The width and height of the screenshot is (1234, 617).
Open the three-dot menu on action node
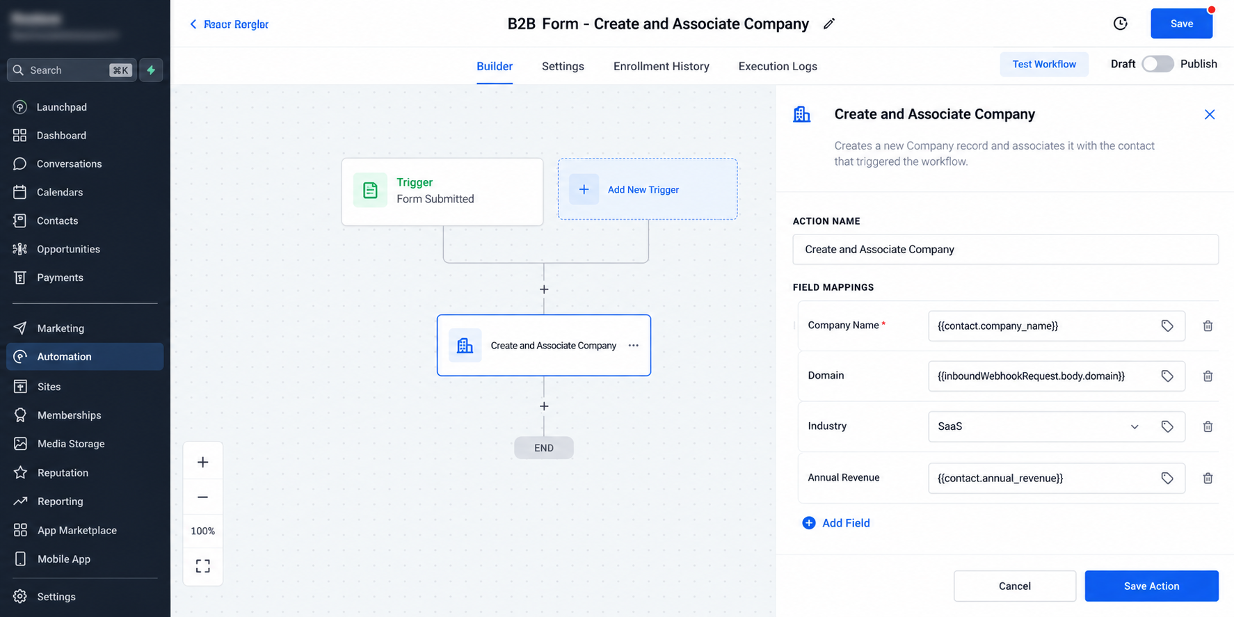633,345
